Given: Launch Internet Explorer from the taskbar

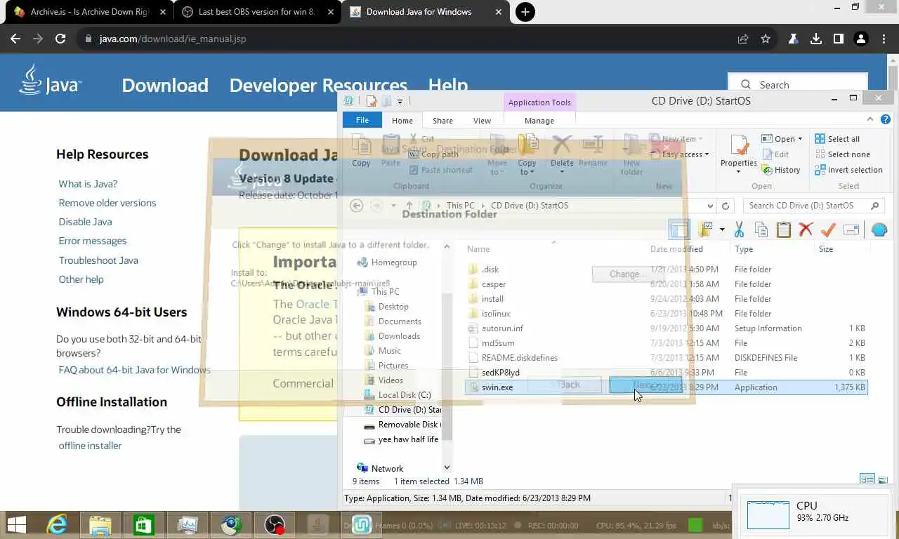Looking at the screenshot, I should [x=57, y=525].
